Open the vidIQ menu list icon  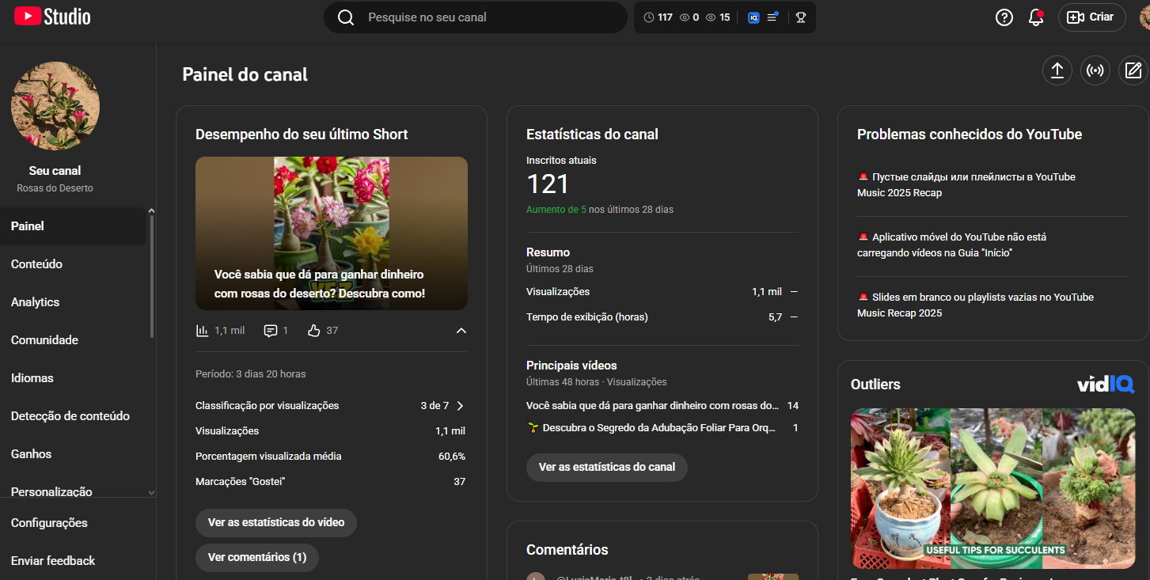[x=772, y=17]
